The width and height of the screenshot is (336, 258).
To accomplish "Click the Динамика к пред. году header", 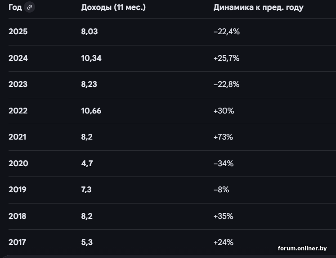I will 258,8.
